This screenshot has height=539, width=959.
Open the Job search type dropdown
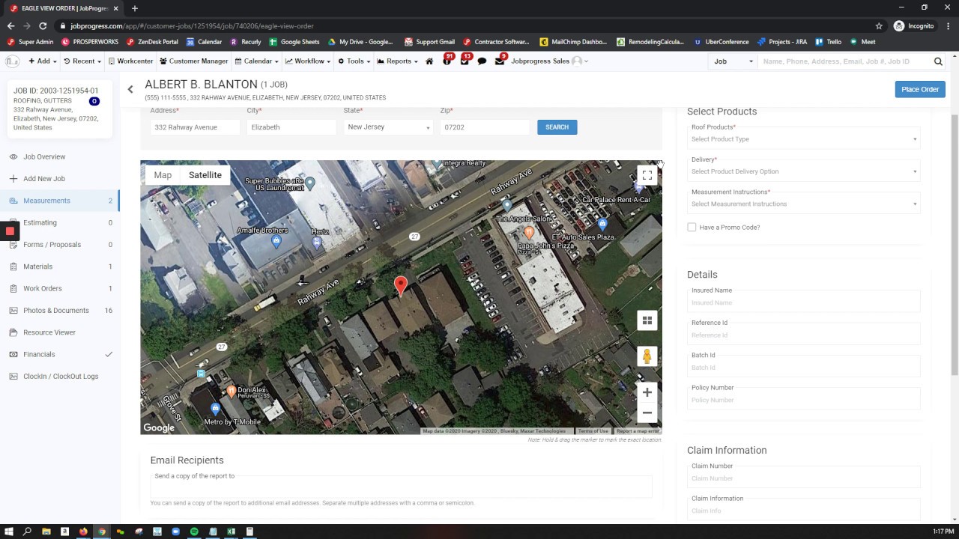[x=733, y=61]
